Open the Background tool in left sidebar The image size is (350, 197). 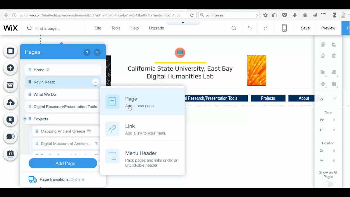(10, 51)
